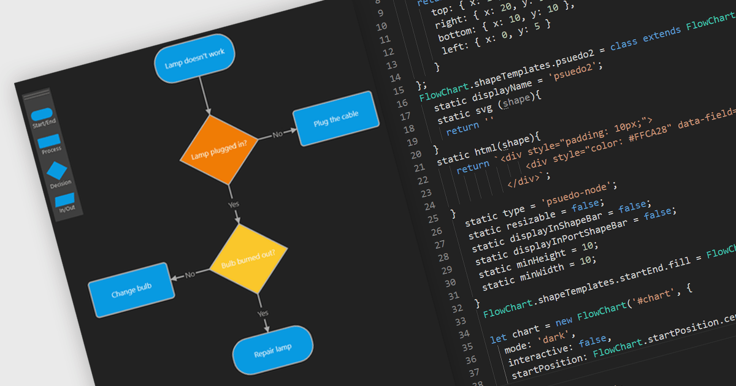
Task: Click code line number 20
Action: [415, 155]
